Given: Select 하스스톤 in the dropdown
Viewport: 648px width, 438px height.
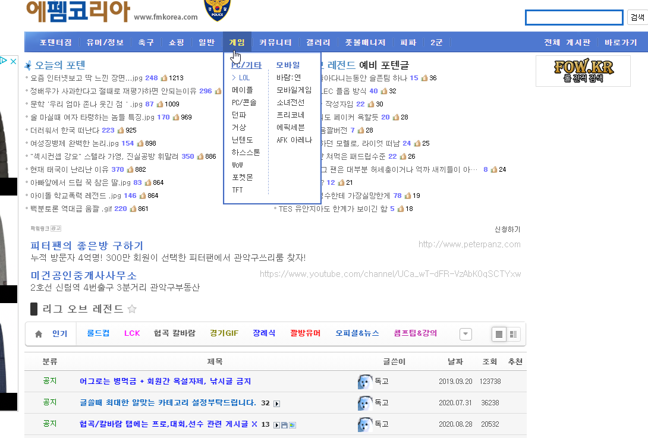Looking at the screenshot, I should pos(246,153).
